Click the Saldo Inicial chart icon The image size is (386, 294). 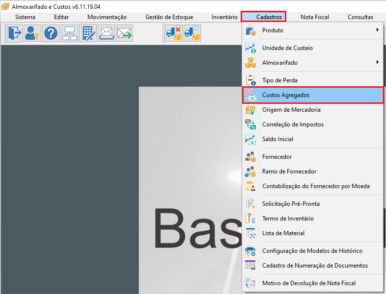tap(250, 139)
